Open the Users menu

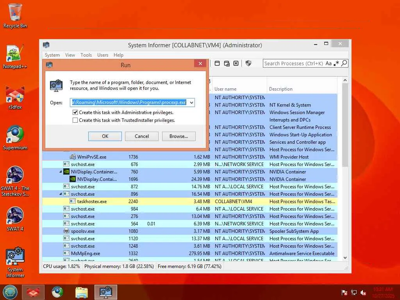[103, 55]
